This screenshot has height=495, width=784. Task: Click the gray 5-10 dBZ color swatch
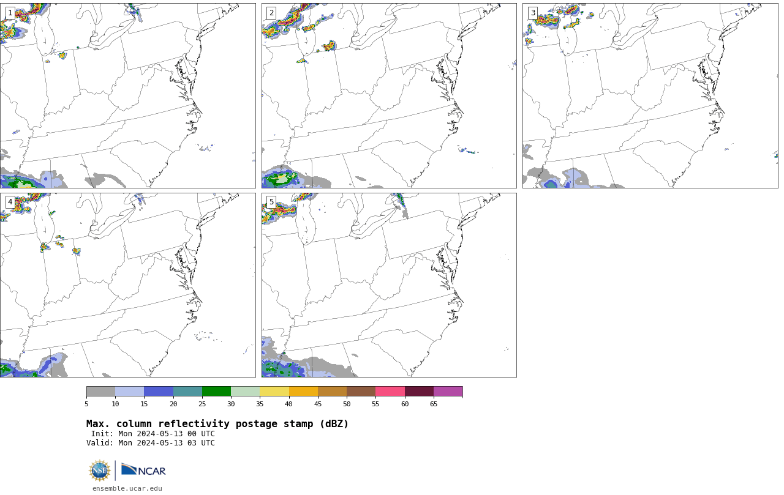click(x=100, y=392)
